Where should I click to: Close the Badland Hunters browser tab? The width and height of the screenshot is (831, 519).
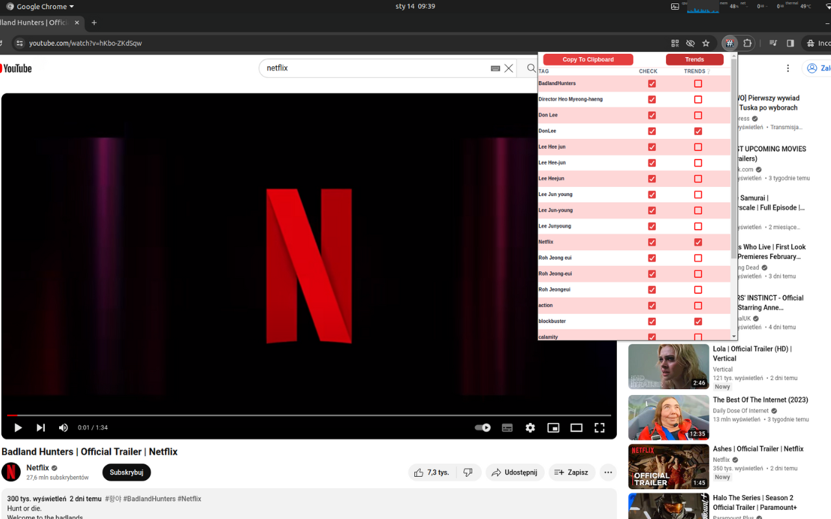[x=77, y=23]
